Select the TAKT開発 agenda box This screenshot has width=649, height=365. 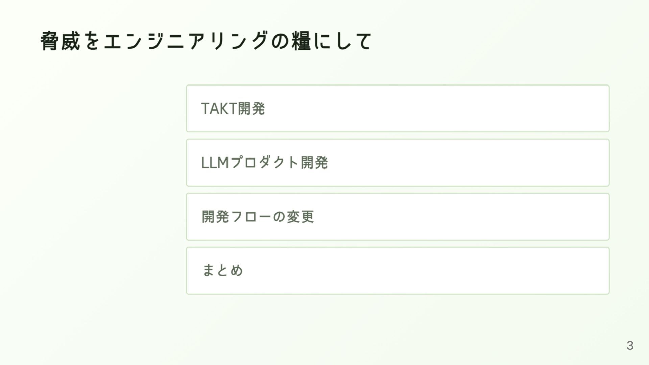(x=398, y=108)
